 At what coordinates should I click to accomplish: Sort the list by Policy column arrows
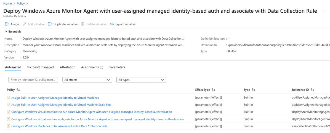point(18,90)
